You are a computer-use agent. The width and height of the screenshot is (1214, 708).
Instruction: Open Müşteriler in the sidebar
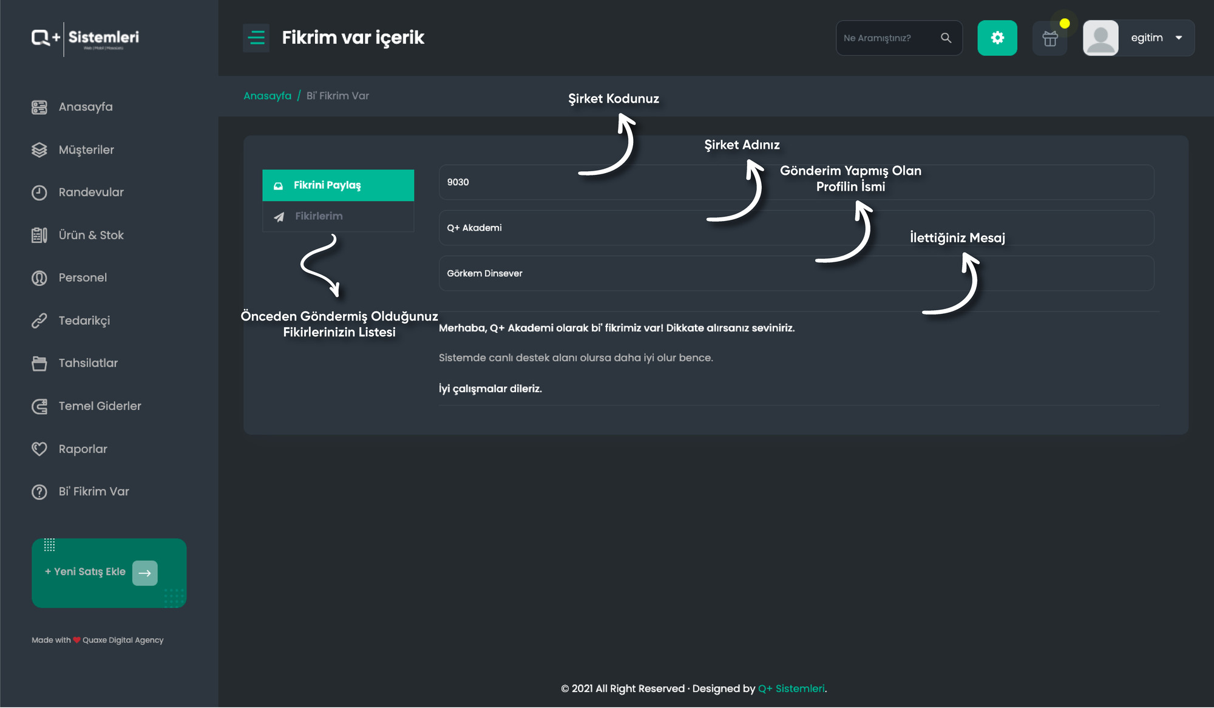[x=86, y=150]
